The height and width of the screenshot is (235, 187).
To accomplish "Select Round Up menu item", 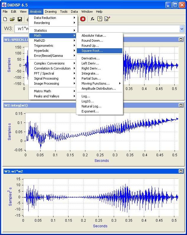I will pyautogui.click(x=100, y=46).
